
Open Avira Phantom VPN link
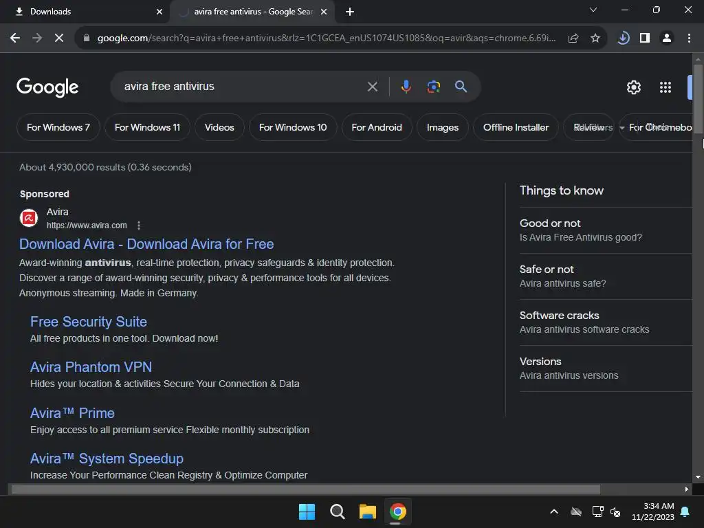point(91,367)
